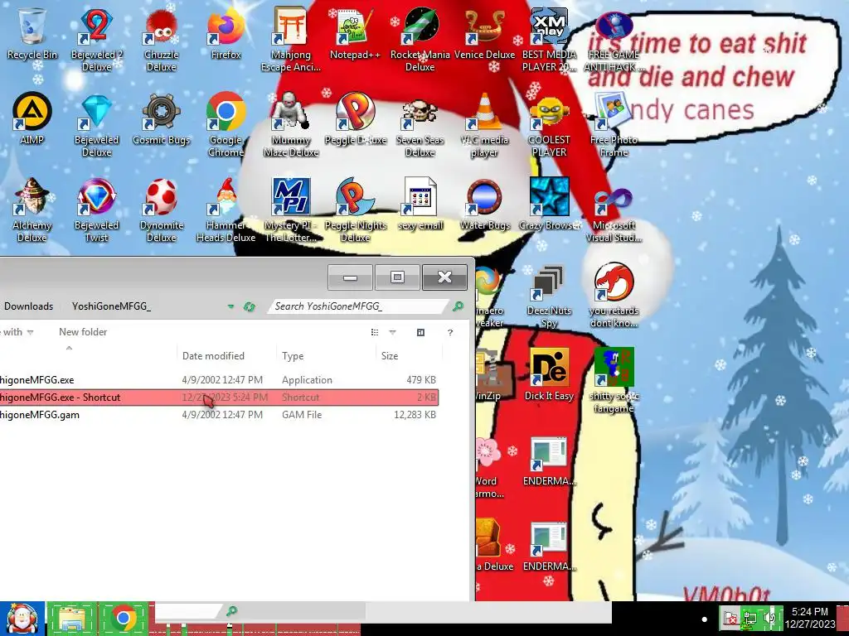Launch Seven Seas Deluxe shortcut
The image size is (849, 636).
click(420, 124)
